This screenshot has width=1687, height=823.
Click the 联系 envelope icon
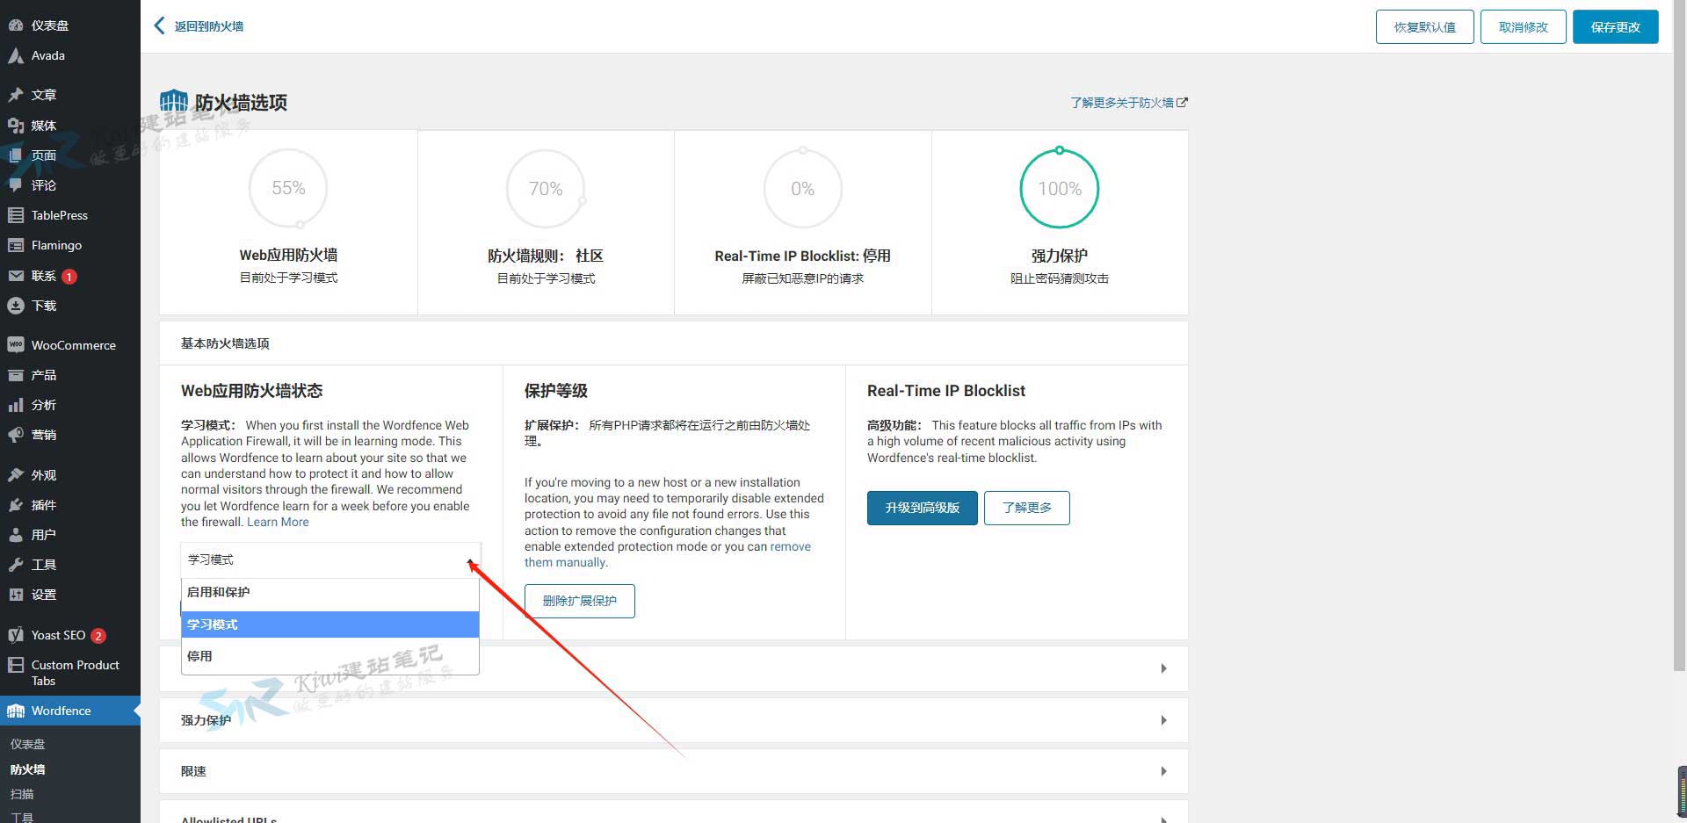[x=16, y=276]
